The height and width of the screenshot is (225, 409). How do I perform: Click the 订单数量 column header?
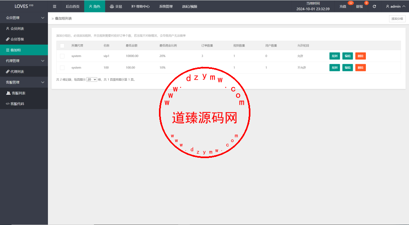point(207,45)
